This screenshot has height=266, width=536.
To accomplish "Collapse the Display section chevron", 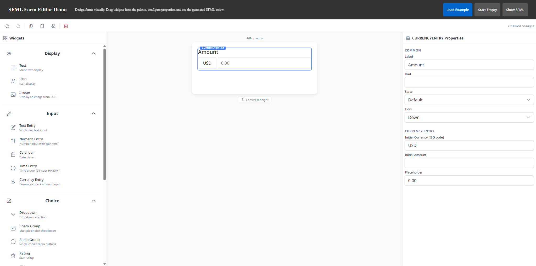I will 93,54.
